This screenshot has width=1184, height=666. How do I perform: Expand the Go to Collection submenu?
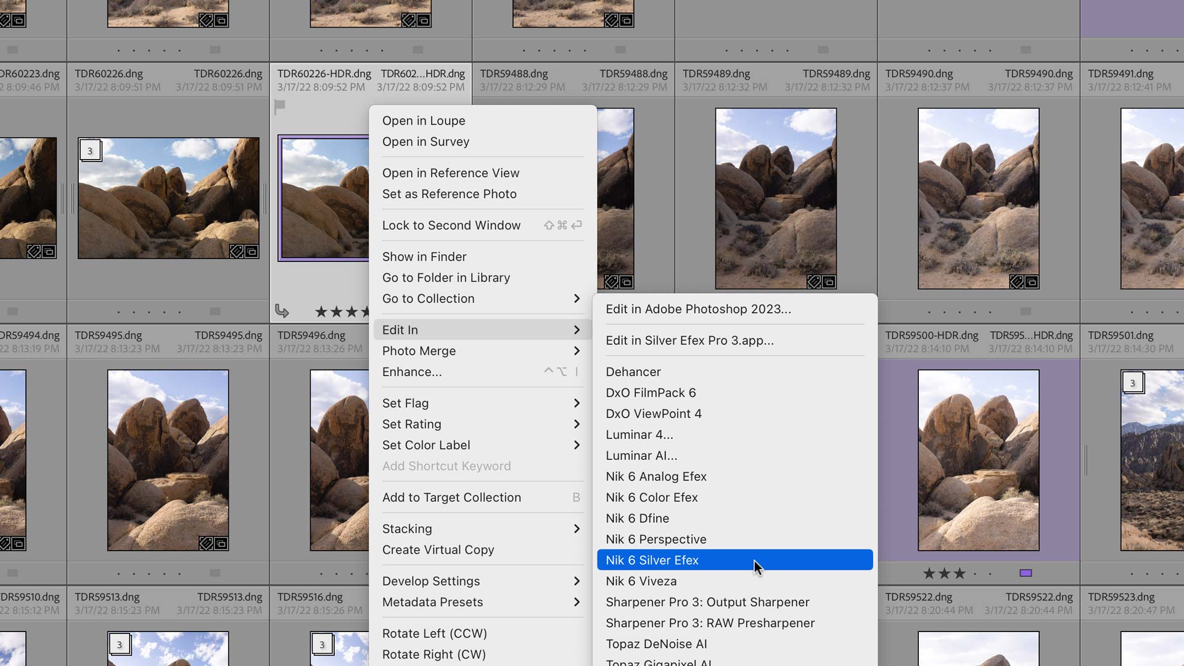[x=481, y=298]
